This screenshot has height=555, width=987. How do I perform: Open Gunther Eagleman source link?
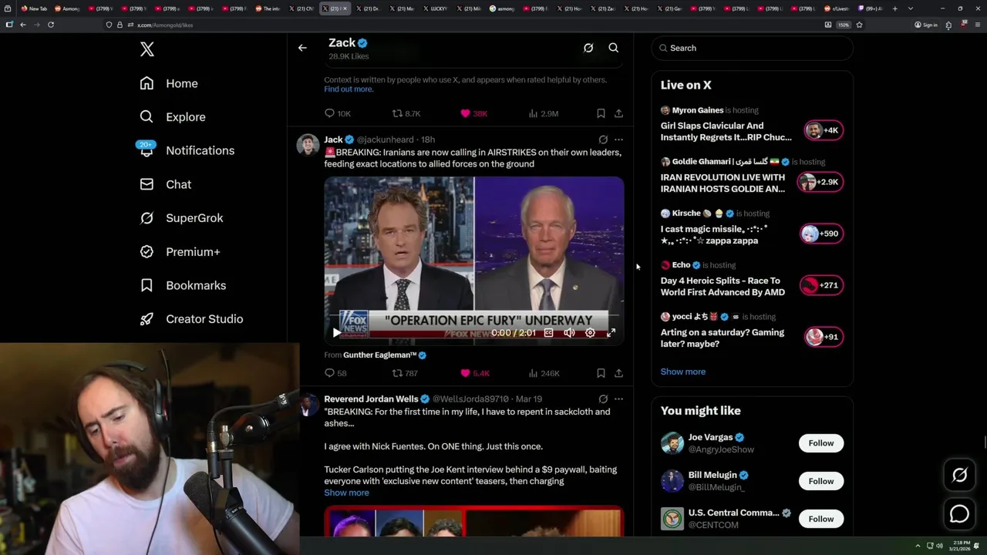385,355
